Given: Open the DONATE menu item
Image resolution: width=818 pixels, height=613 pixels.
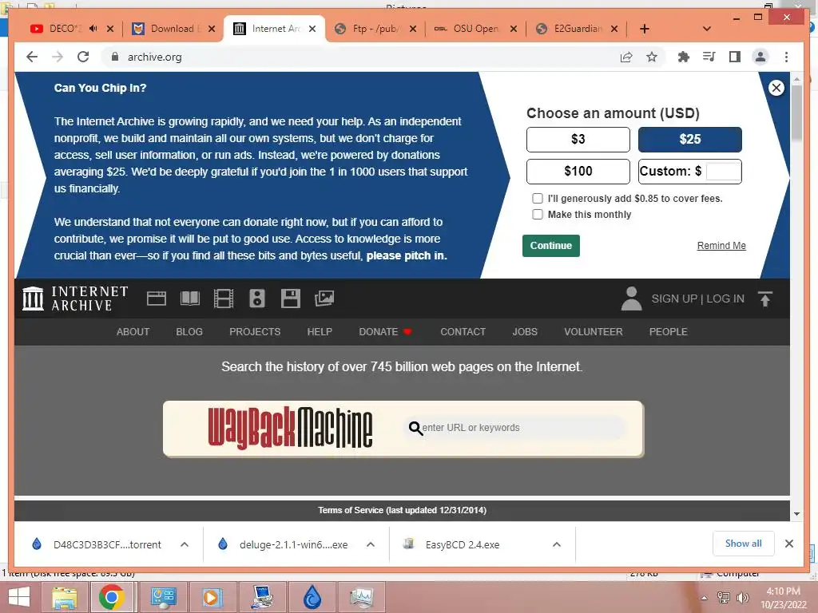Looking at the screenshot, I should (385, 331).
